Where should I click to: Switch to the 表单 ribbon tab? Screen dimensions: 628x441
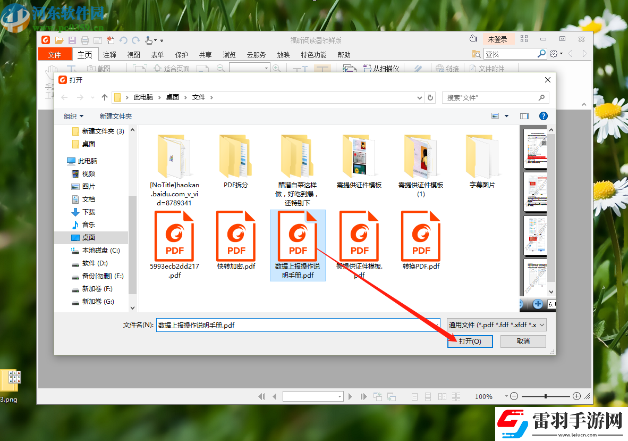(x=157, y=54)
